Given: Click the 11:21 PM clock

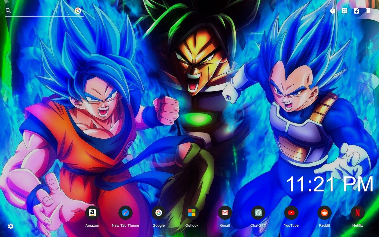Looking at the screenshot, I should tap(330, 184).
